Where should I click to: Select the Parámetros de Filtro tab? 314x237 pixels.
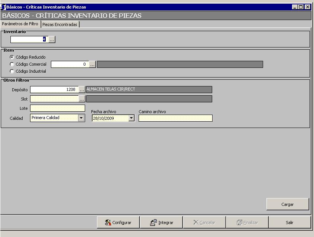pos(20,24)
